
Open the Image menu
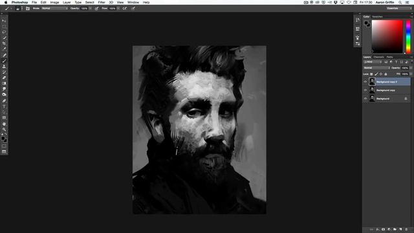pos(54,3)
